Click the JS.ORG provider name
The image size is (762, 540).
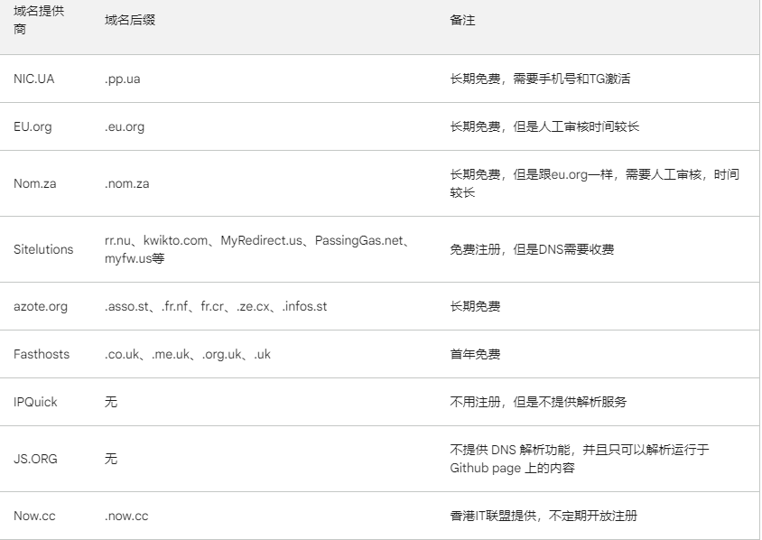pos(35,459)
